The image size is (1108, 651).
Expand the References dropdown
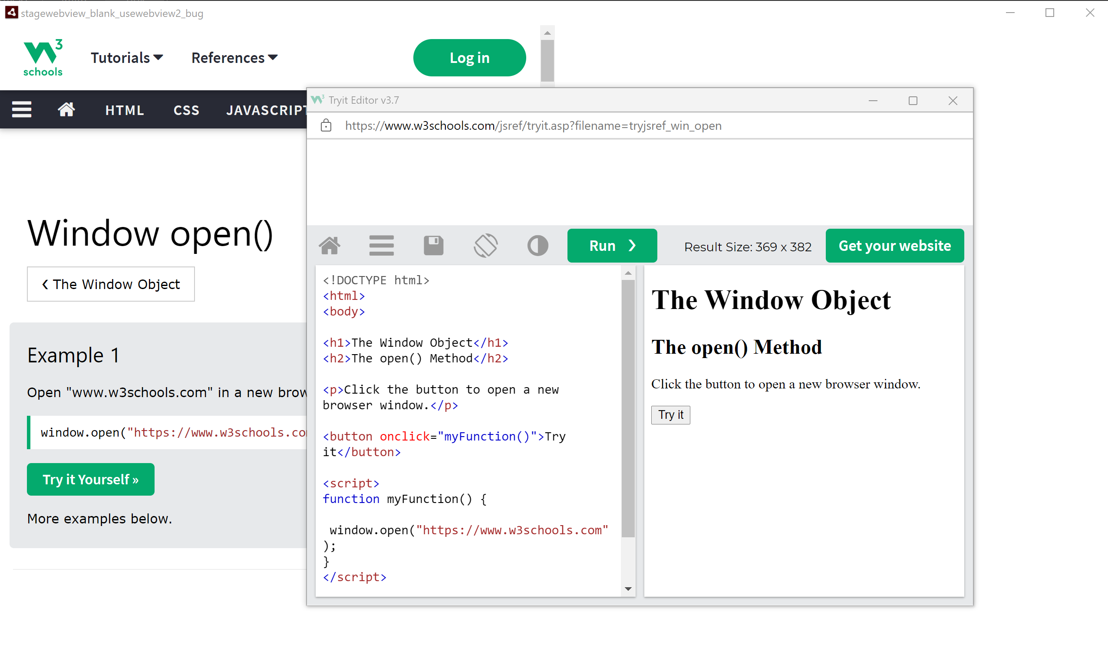click(x=234, y=58)
